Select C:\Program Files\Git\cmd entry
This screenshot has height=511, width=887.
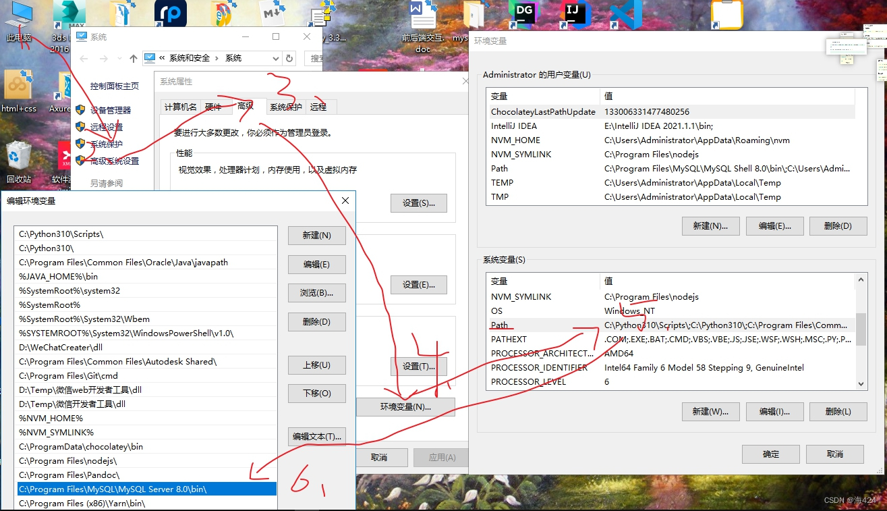(x=146, y=375)
